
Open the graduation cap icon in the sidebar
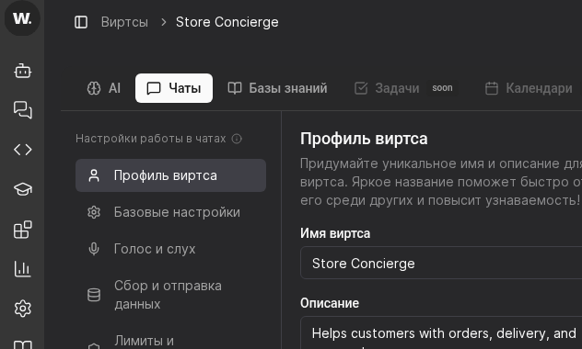23,189
